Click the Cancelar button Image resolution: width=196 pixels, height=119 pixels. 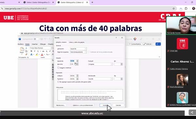pyautogui.click(x=118, y=105)
